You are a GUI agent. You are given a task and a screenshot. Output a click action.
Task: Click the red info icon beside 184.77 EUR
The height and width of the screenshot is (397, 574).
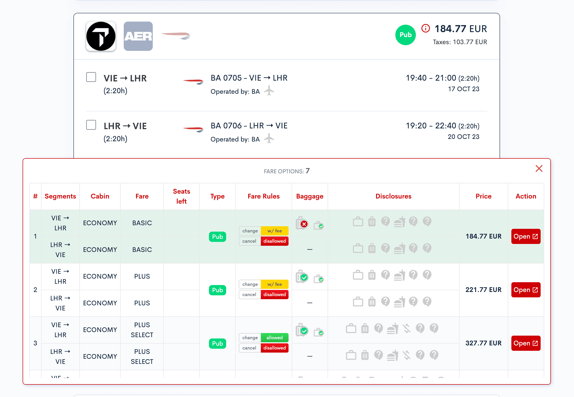(x=425, y=28)
